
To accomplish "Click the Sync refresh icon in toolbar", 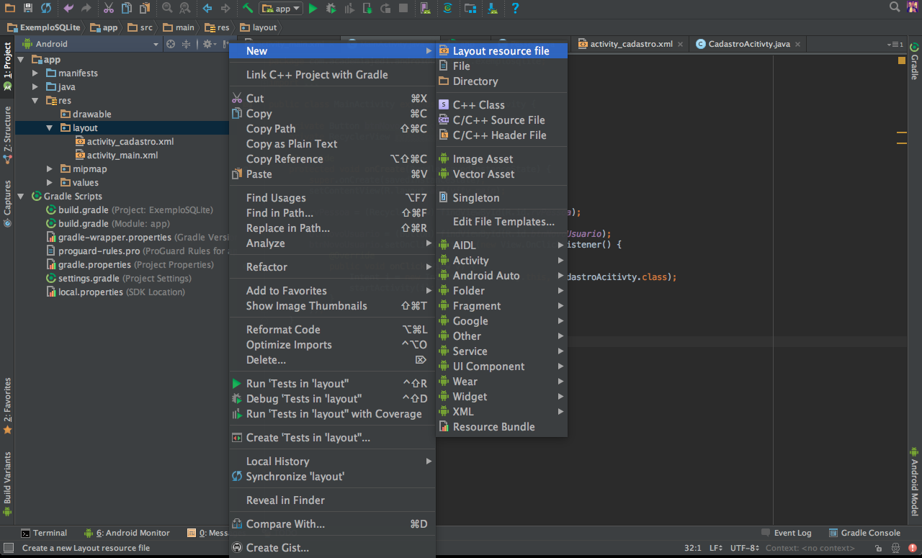I will [46, 9].
